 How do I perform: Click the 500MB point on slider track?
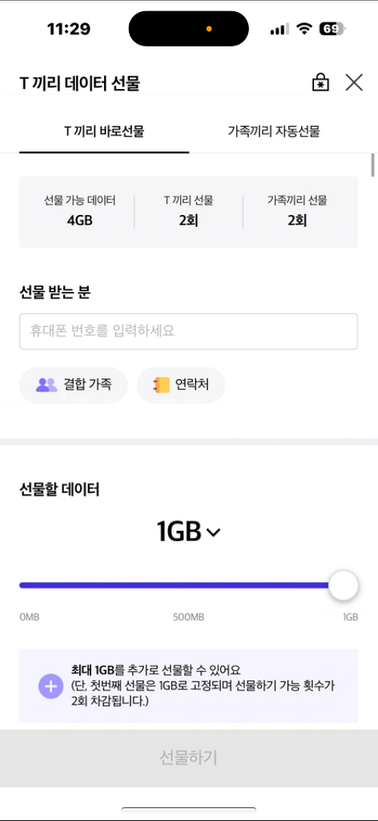pos(189,585)
